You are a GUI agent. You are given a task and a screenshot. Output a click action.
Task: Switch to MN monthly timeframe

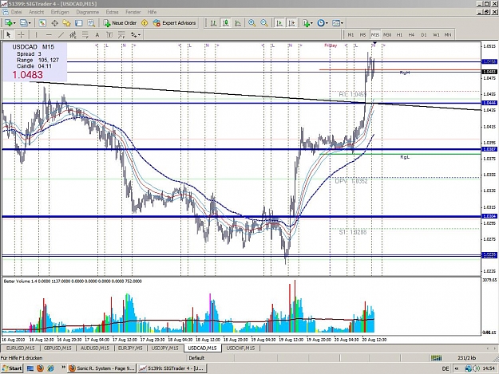[x=448, y=34]
